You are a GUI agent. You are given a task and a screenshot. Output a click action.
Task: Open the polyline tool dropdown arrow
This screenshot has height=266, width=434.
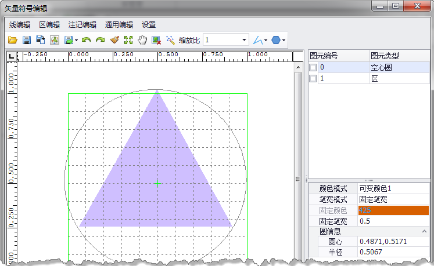[266, 41]
